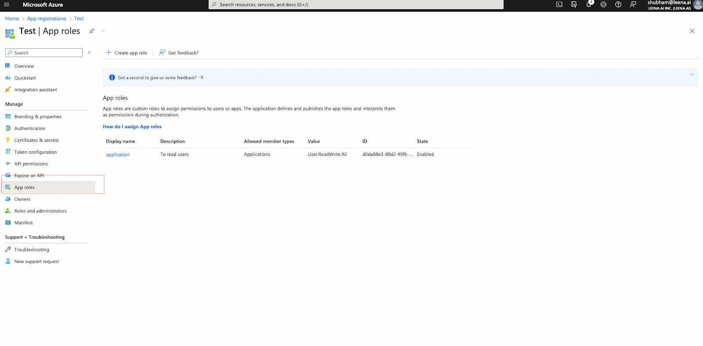Open Cloud Shell from top bar

tap(559, 4)
